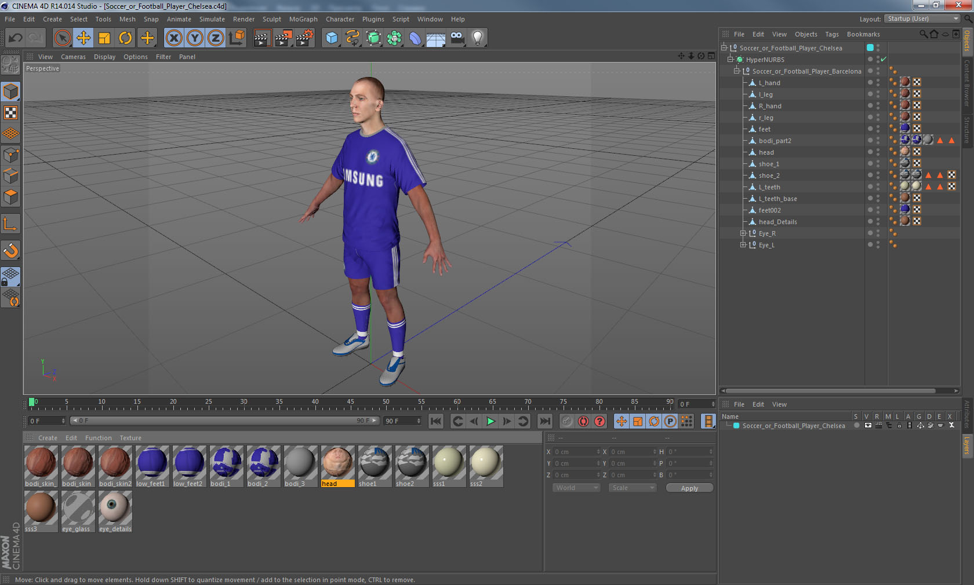974x585 pixels.
Task: Toggle X axis lock
Action: click(173, 38)
